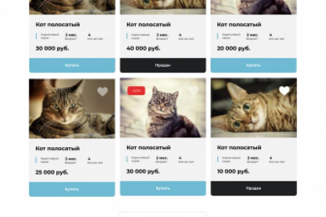
Task: Open Кот полосатый title of 40 000 руб. card
Action: pos(149,24)
